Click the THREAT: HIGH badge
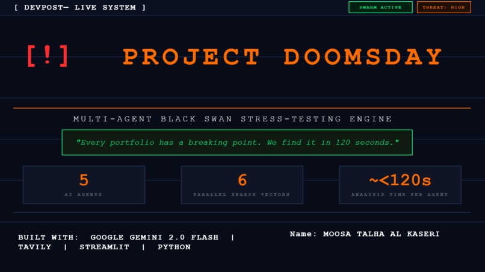The height and width of the screenshot is (272, 485). click(x=444, y=7)
